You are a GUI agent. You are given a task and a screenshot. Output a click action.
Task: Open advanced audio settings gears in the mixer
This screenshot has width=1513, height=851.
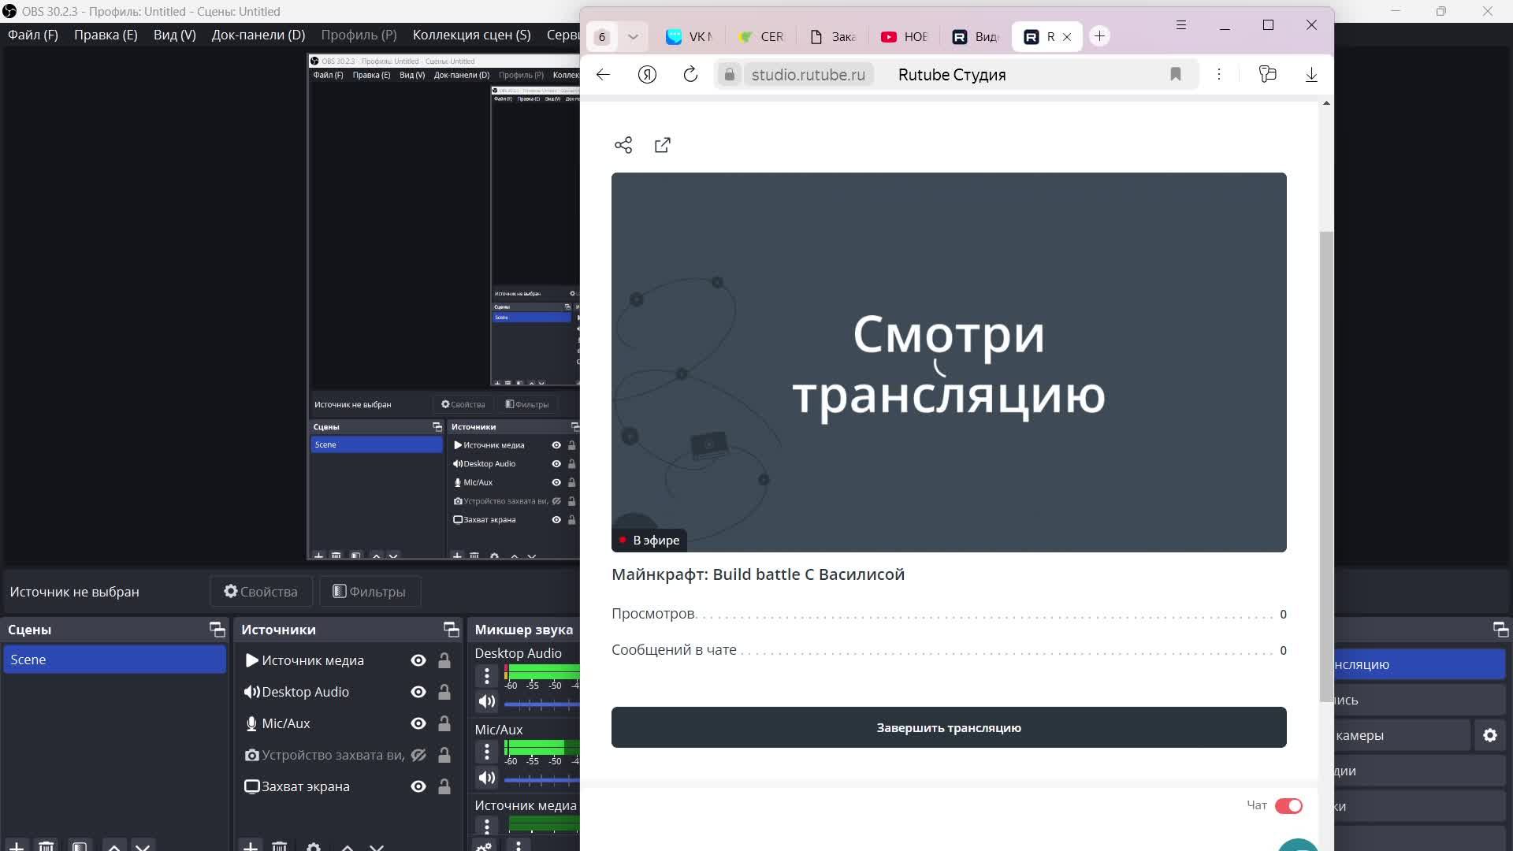click(x=484, y=846)
